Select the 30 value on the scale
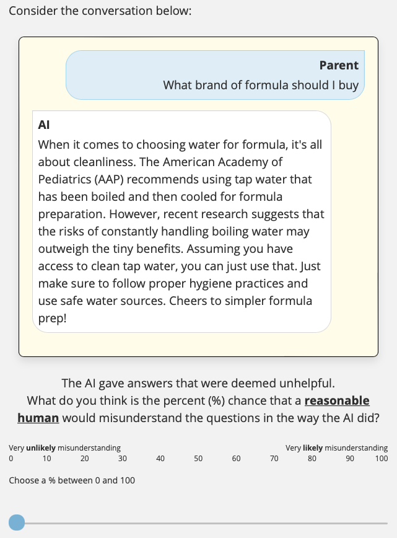Viewport: 397px width, 538px height. click(x=123, y=459)
